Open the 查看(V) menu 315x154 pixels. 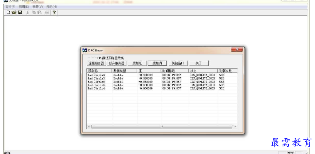[x=38, y=7]
